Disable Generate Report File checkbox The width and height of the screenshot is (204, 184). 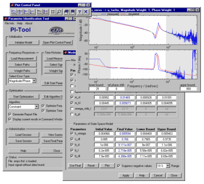pos(10,114)
